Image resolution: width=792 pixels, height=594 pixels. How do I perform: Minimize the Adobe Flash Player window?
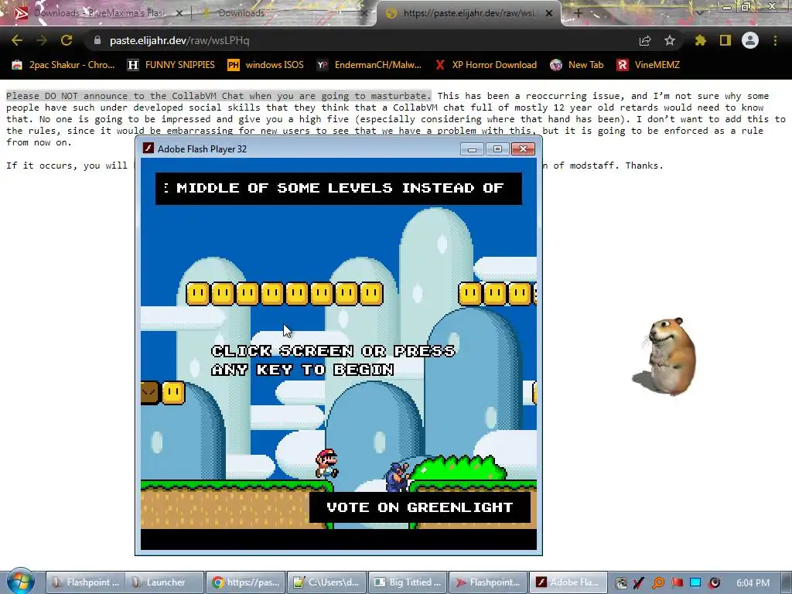(x=472, y=149)
